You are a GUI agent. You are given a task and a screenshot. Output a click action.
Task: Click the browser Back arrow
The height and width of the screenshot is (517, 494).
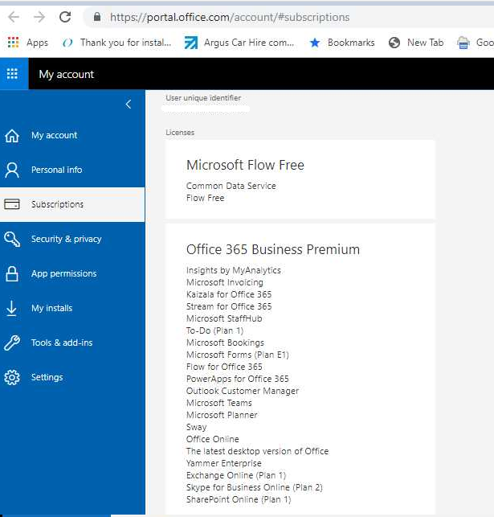(x=14, y=17)
